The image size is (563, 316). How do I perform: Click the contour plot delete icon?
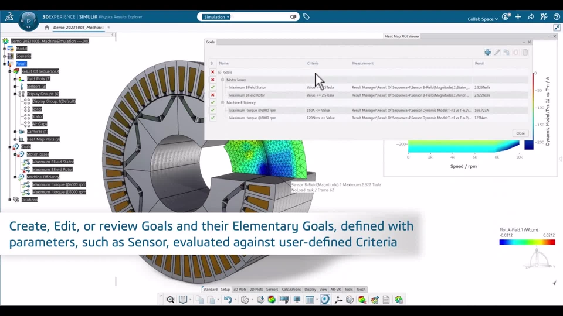[x=362, y=300]
